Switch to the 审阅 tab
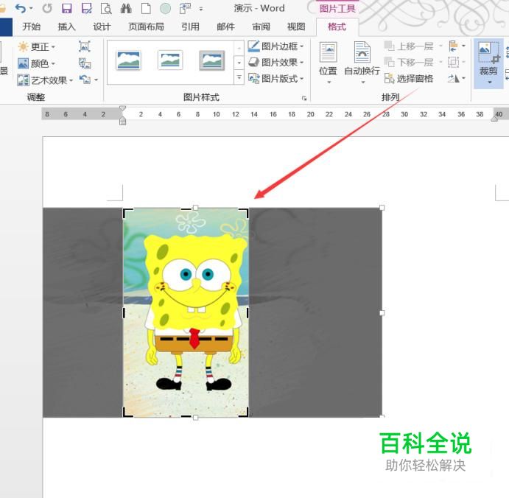 261,27
